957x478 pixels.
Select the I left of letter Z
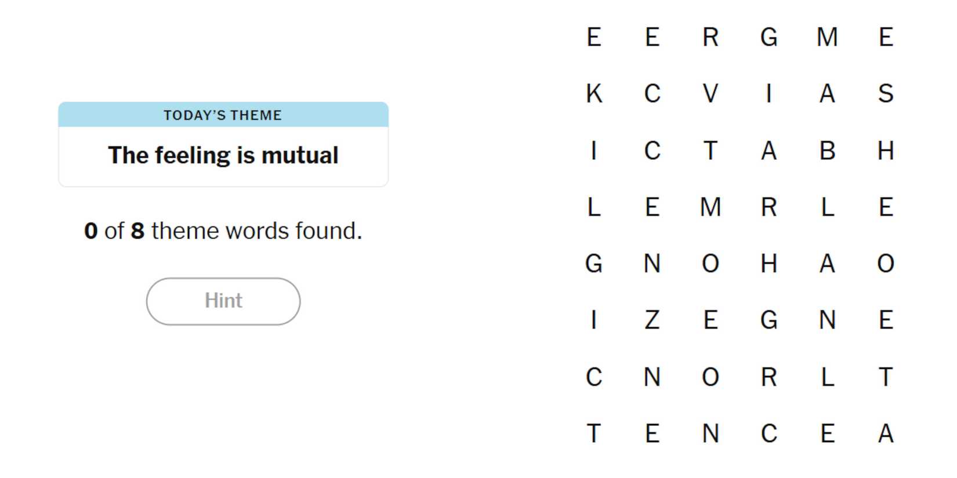tap(593, 320)
